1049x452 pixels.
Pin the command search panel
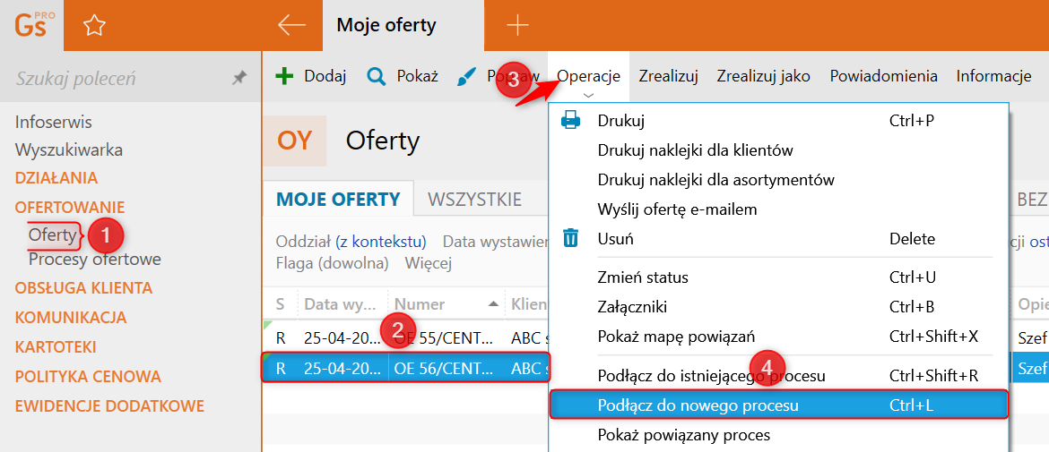(238, 79)
